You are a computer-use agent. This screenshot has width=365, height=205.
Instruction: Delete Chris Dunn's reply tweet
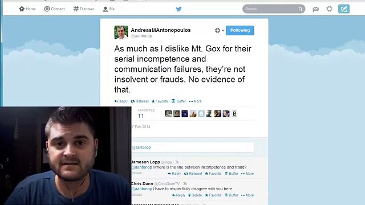pos(195,195)
